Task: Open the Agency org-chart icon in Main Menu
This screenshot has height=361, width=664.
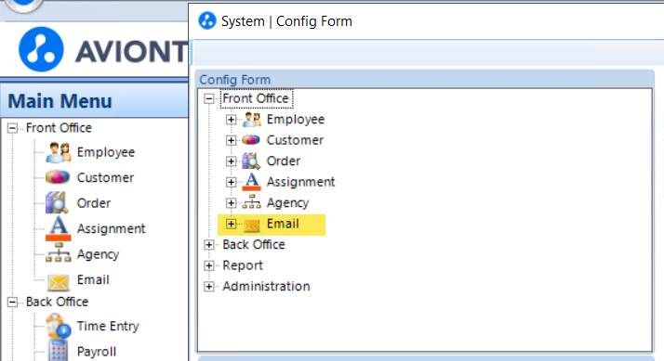Action: click(59, 252)
